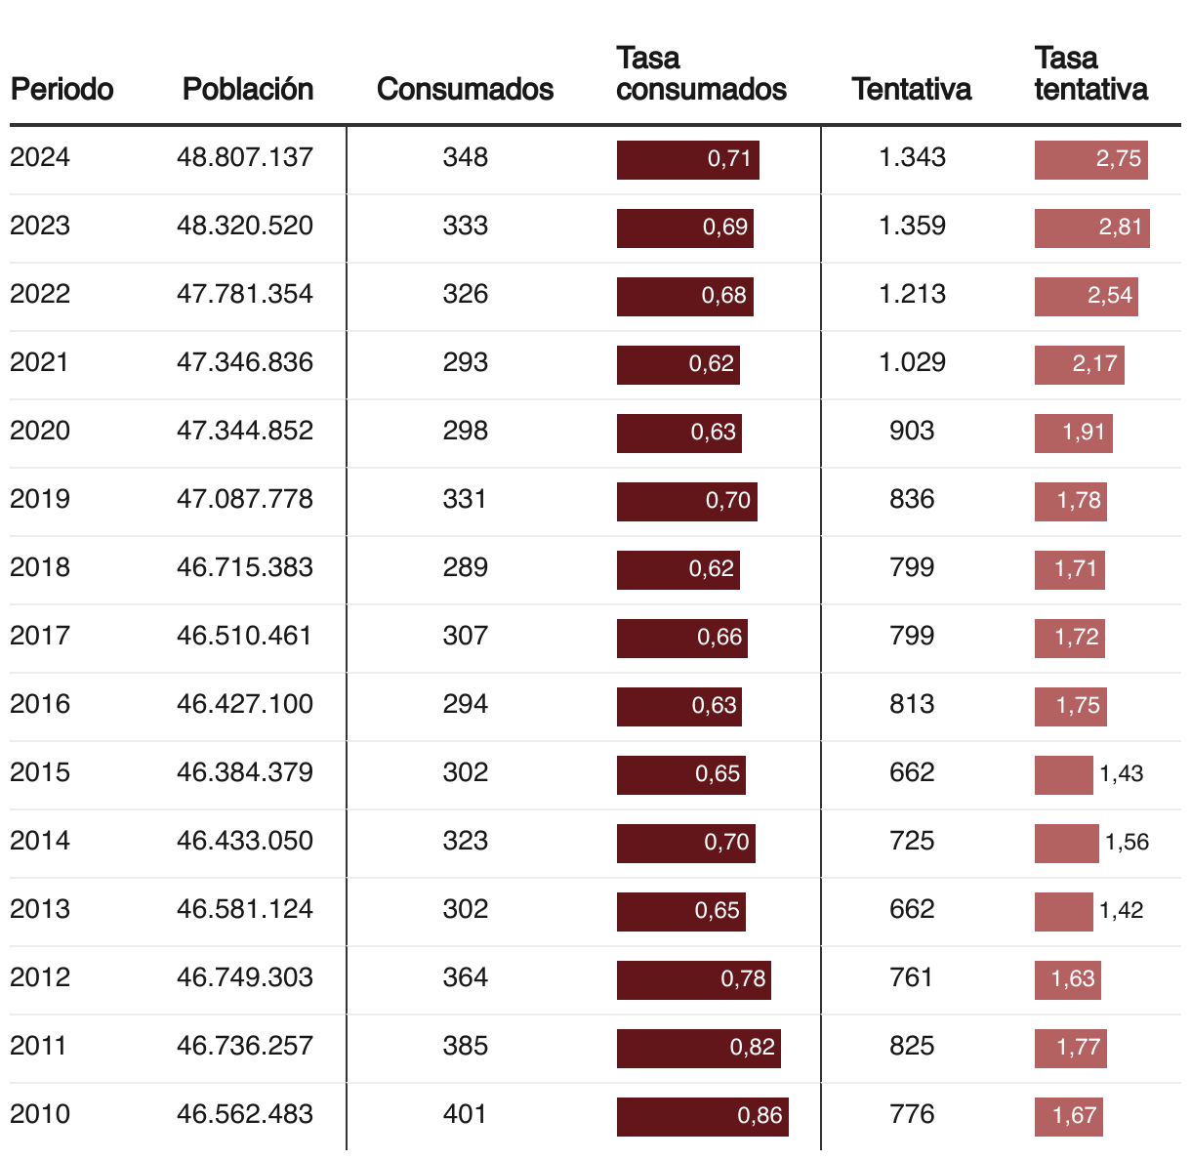
Task: Click tentativa value 903
Action: 912,431
